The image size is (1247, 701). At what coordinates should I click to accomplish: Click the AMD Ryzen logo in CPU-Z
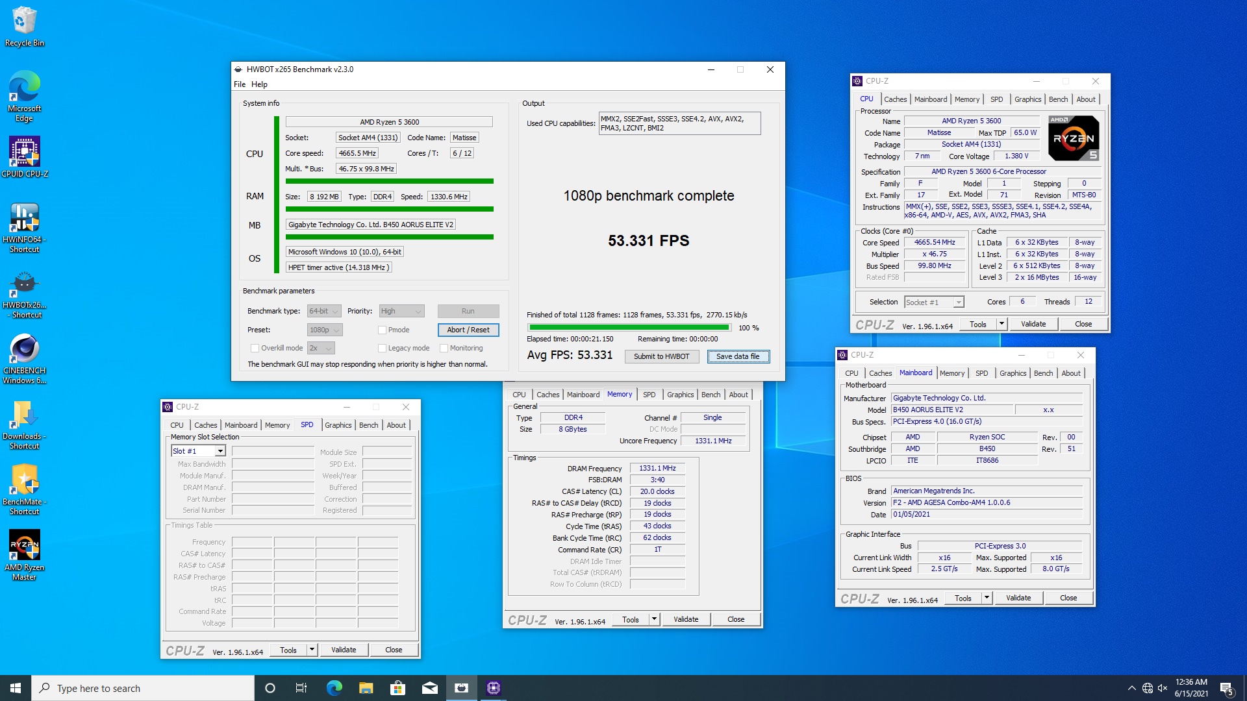click(x=1074, y=138)
